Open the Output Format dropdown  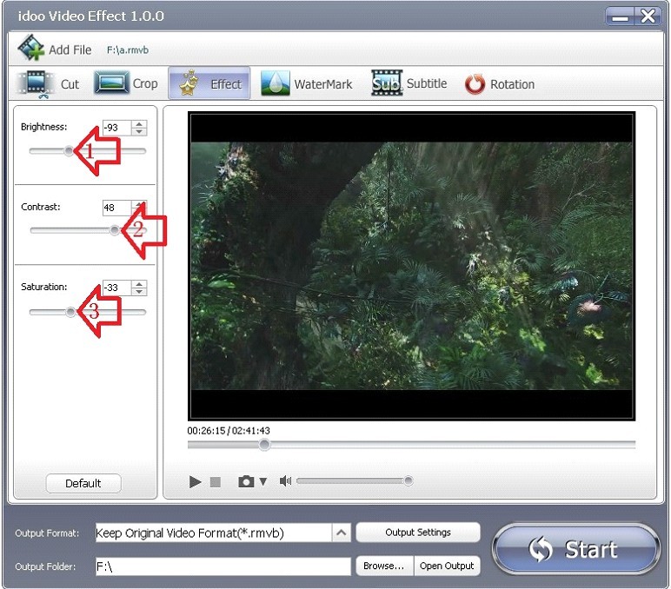[223, 533]
